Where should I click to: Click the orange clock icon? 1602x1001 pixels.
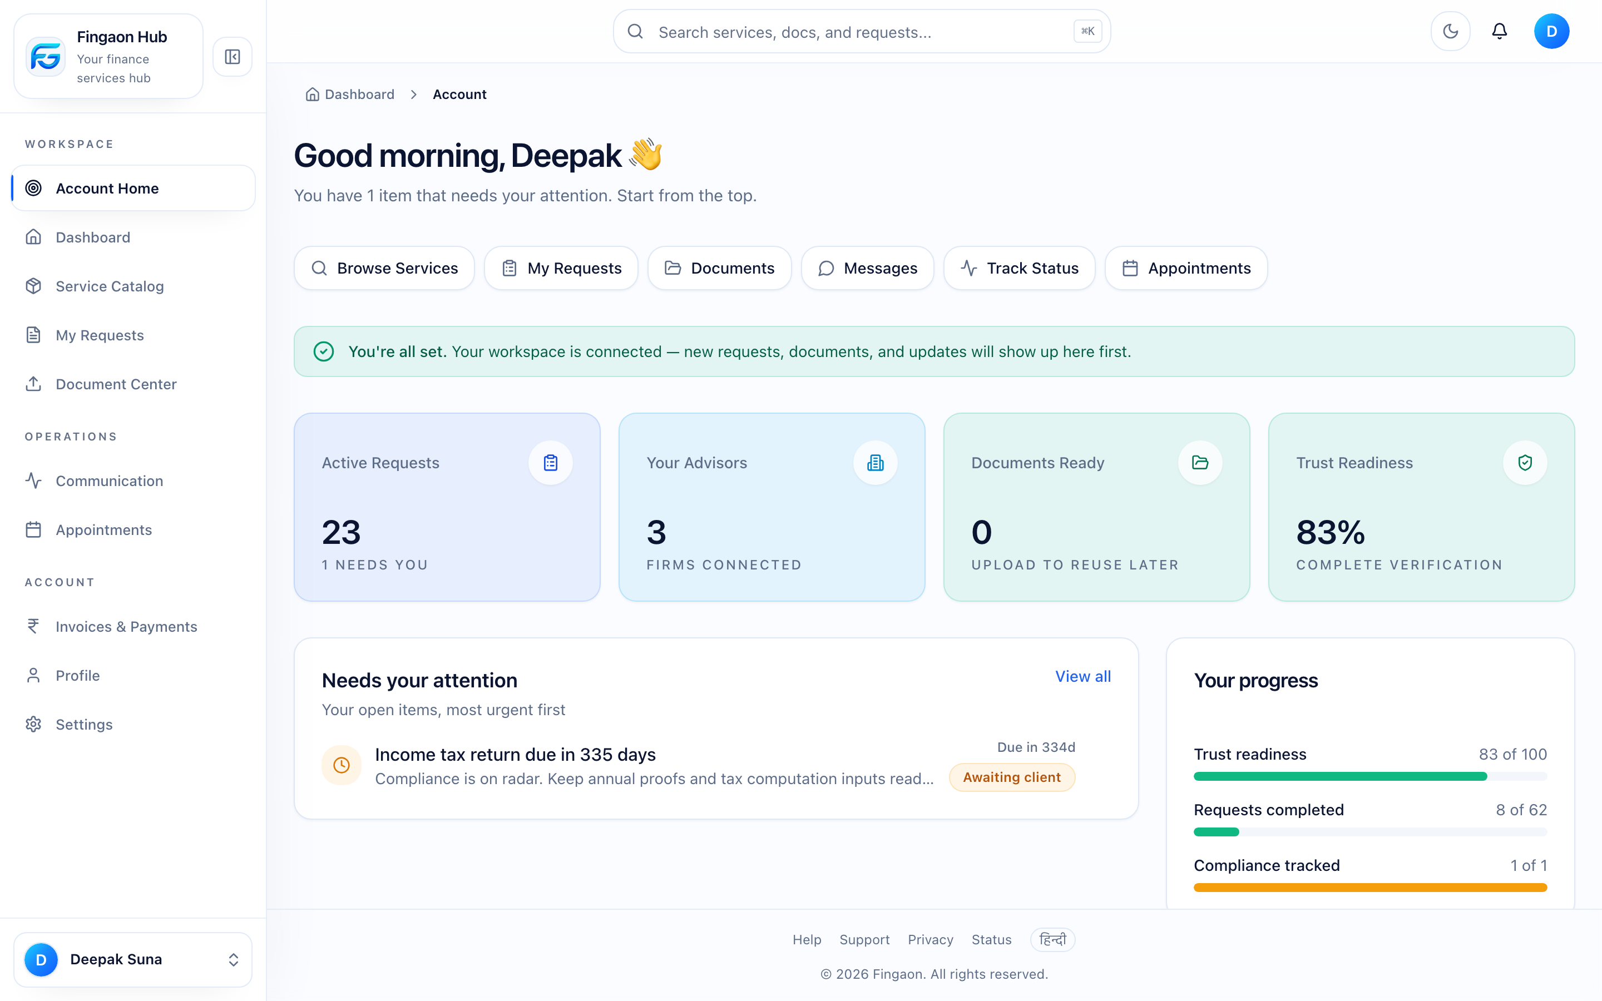[342, 765]
